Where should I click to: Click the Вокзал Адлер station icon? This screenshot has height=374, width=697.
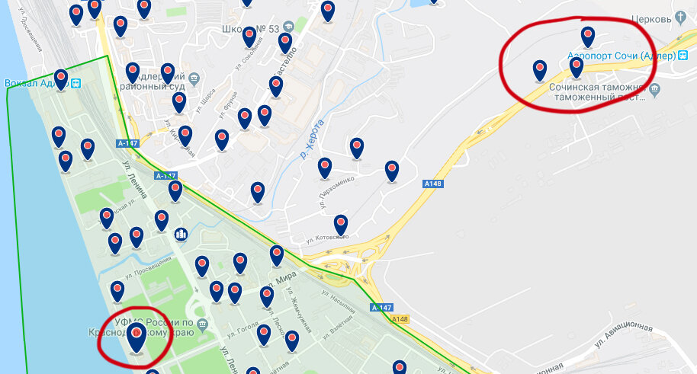76,83
